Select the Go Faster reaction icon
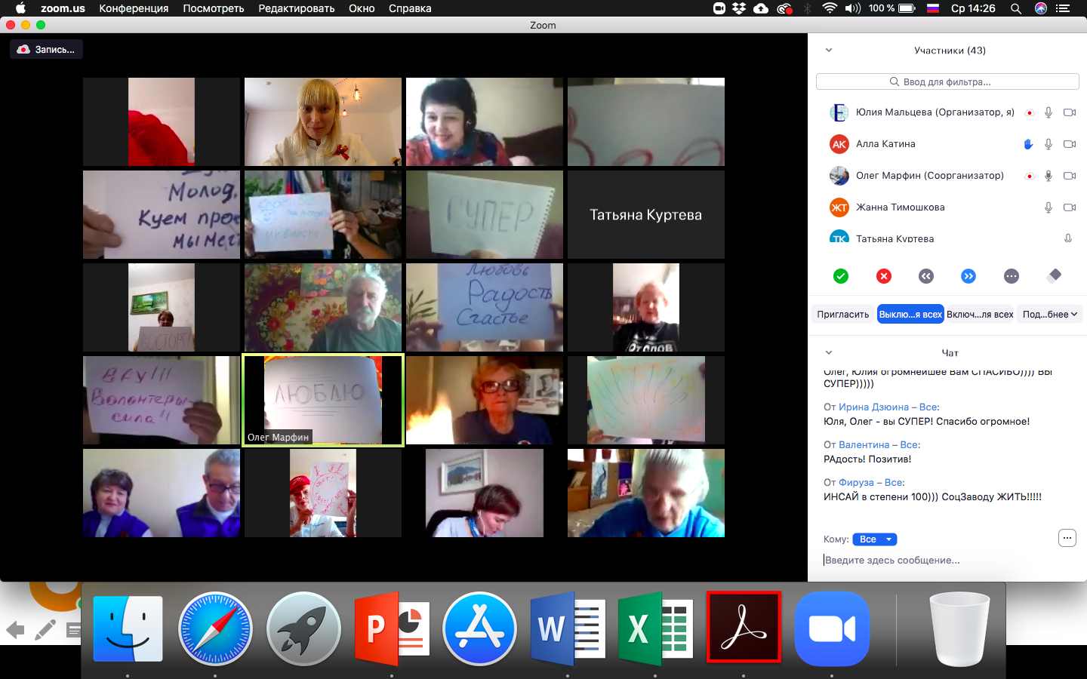 (x=968, y=276)
